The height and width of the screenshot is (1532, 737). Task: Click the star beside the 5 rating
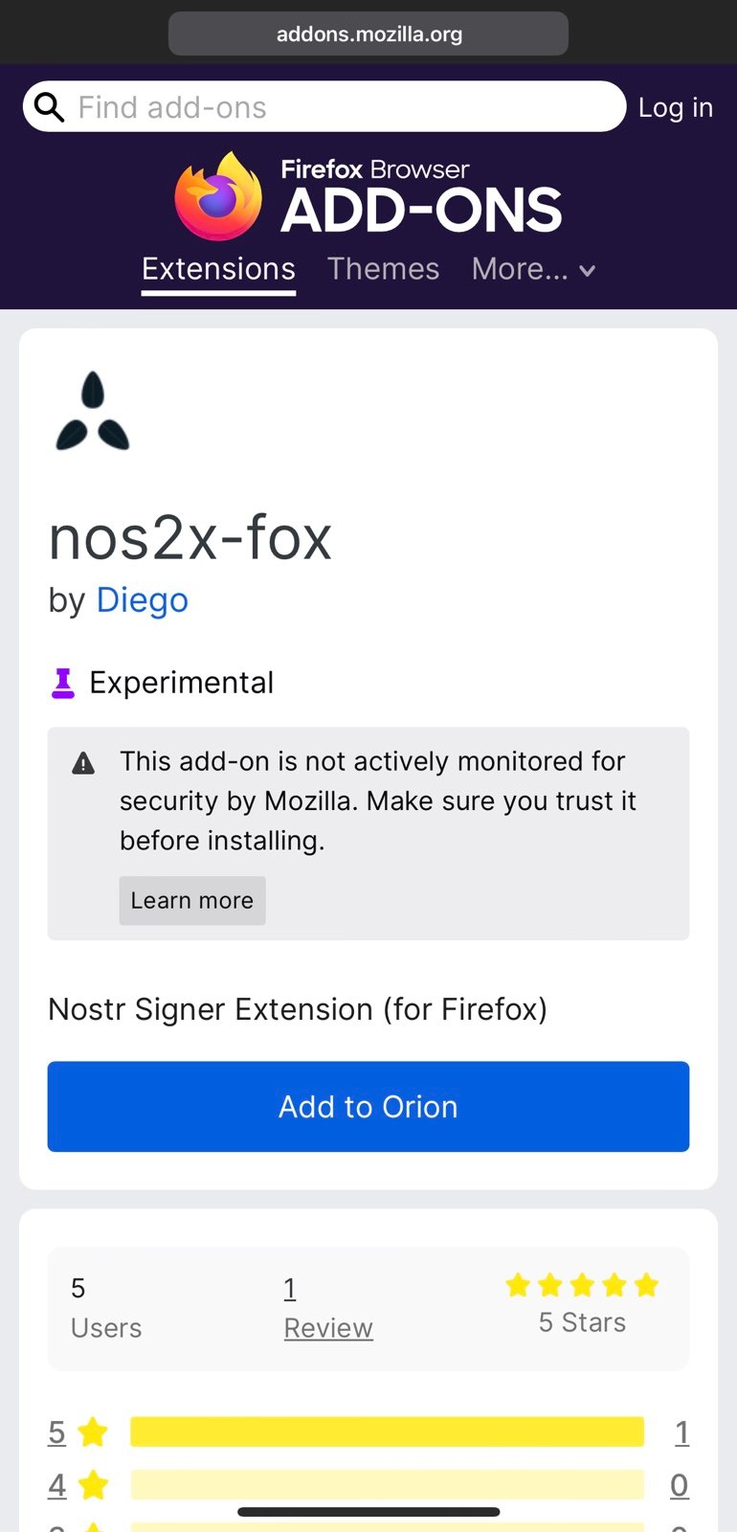coord(93,1432)
